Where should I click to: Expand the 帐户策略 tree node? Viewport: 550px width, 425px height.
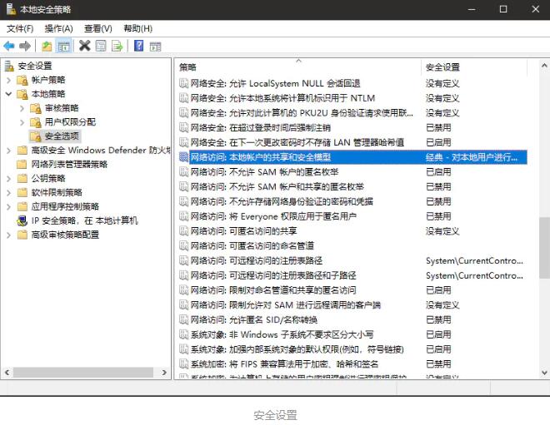[x=9, y=80]
